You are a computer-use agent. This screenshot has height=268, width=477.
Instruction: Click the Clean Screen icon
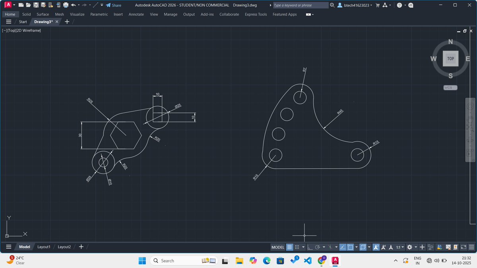click(464, 247)
